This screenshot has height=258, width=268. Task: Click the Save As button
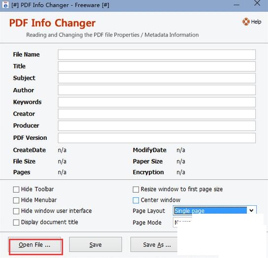154,245
